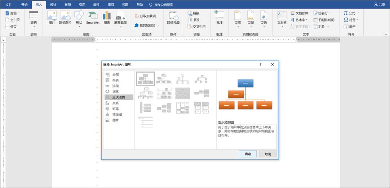Switch to the Home (开始) tab

[25, 5]
